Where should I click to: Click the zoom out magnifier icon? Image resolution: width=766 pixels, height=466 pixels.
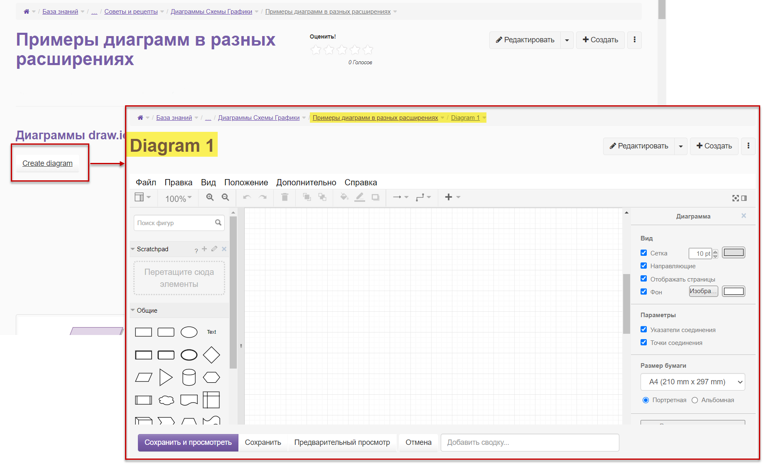coord(225,197)
